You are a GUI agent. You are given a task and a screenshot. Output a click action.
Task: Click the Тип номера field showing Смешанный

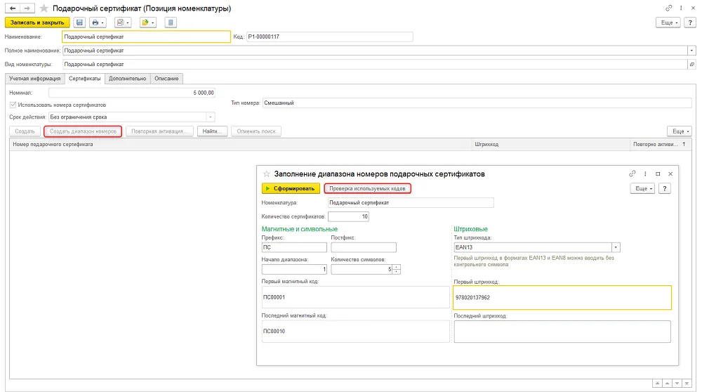click(477, 103)
